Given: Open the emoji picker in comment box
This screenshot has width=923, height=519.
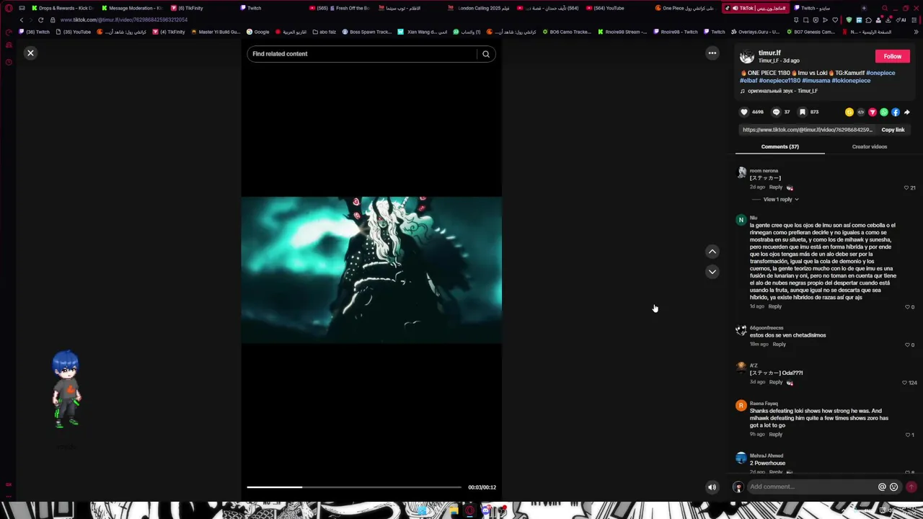Looking at the screenshot, I should (894, 487).
